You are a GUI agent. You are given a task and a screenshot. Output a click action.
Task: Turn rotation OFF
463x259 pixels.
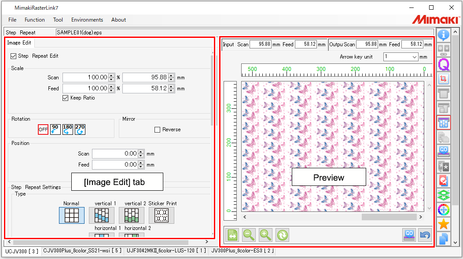[43, 129]
